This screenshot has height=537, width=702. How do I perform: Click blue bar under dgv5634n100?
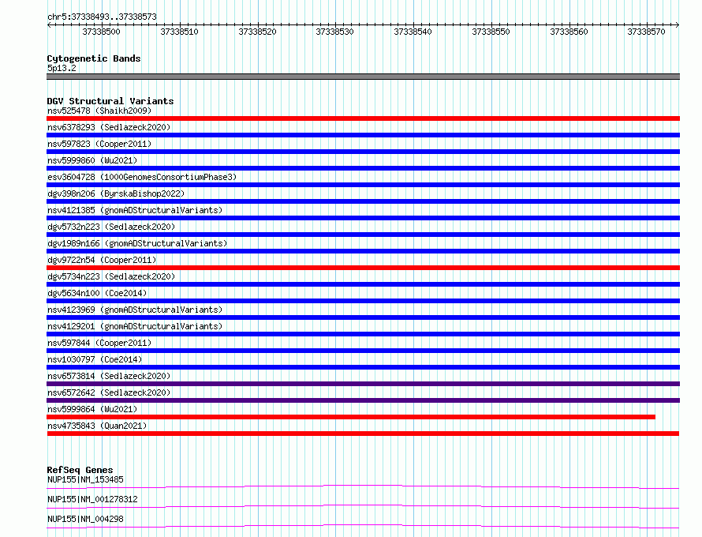(363, 301)
